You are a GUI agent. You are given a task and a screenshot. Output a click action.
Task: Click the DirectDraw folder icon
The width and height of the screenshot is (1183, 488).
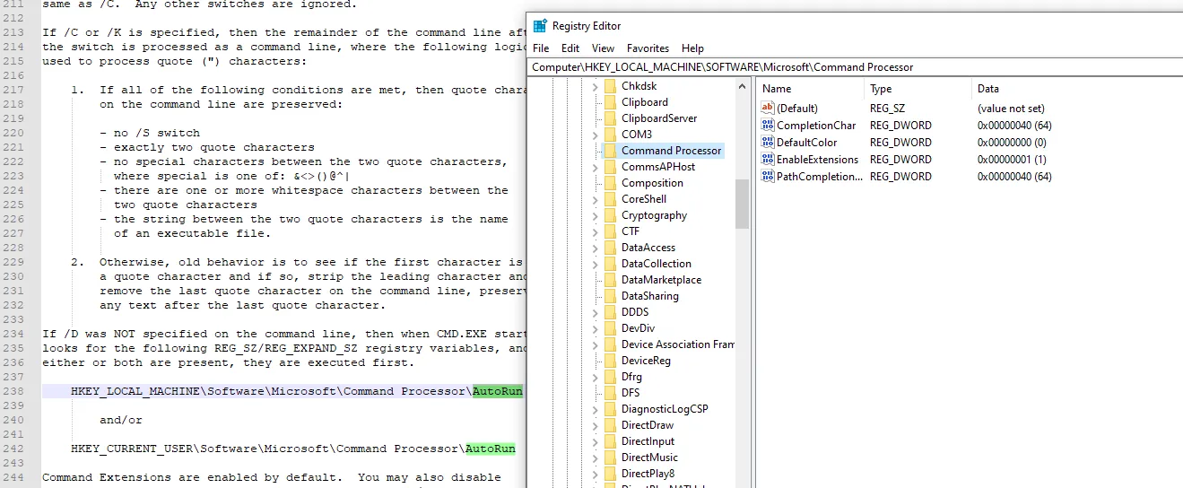pos(610,425)
